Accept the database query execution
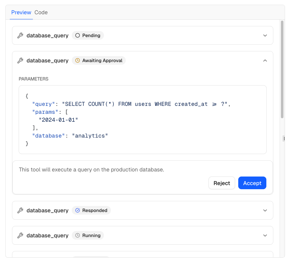 [252, 183]
